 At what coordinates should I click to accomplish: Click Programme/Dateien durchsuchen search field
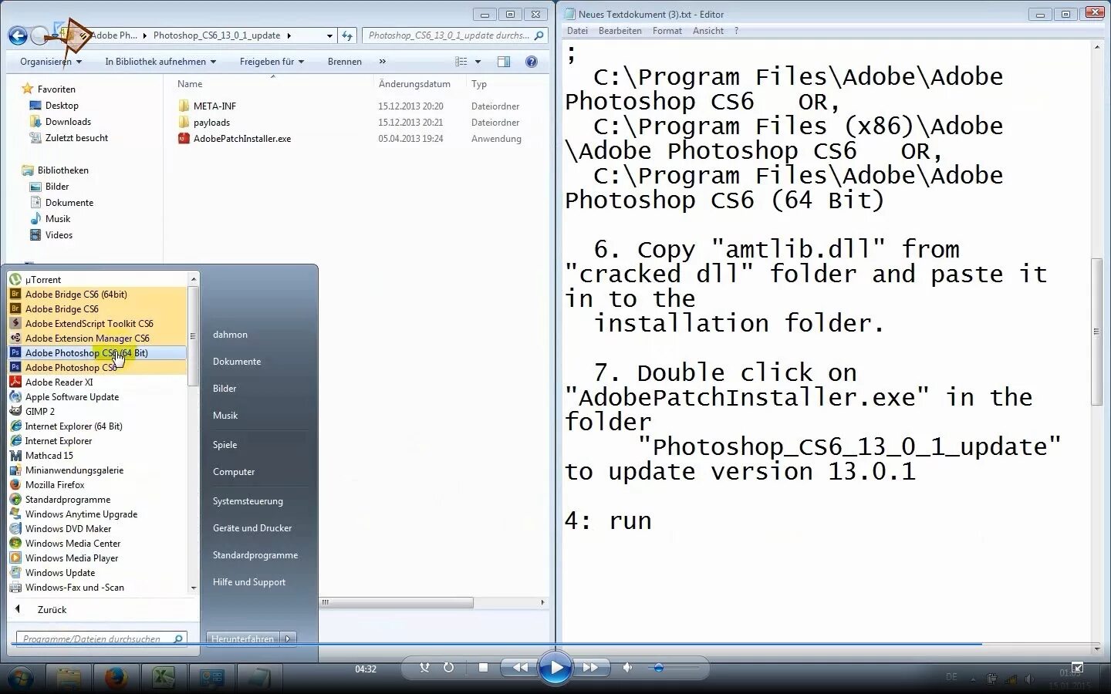point(102,638)
